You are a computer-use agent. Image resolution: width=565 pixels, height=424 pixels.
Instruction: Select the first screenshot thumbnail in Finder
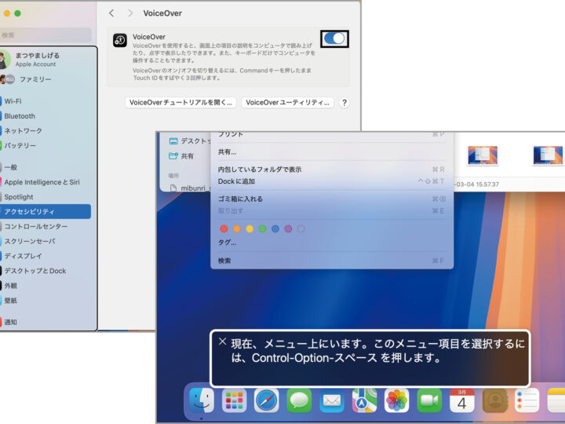pyautogui.click(x=483, y=155)
